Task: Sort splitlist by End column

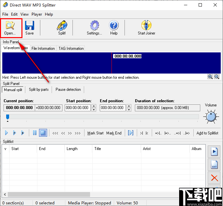Action: tap(51, 149)
